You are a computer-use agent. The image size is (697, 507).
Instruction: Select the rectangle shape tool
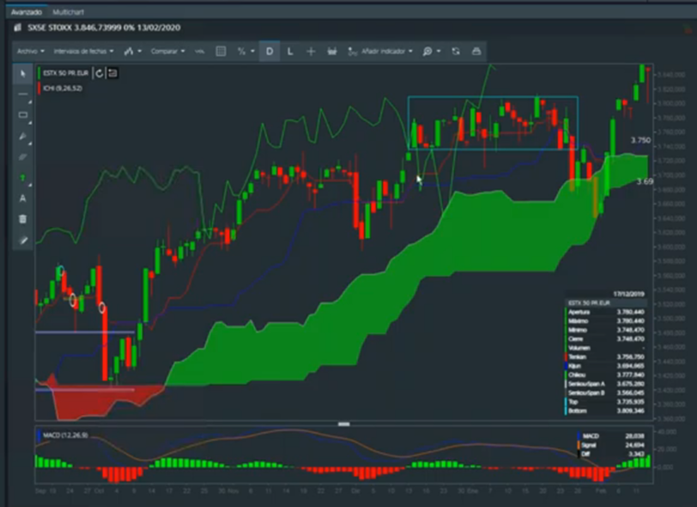click(23, 114)
